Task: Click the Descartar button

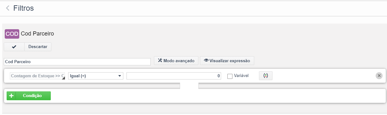Action: point(38,47)
